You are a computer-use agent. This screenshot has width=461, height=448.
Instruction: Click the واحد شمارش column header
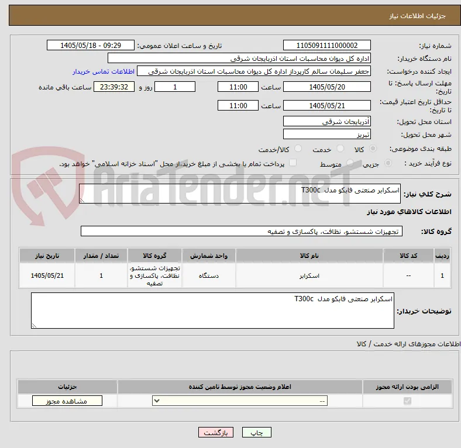[209, 256]
